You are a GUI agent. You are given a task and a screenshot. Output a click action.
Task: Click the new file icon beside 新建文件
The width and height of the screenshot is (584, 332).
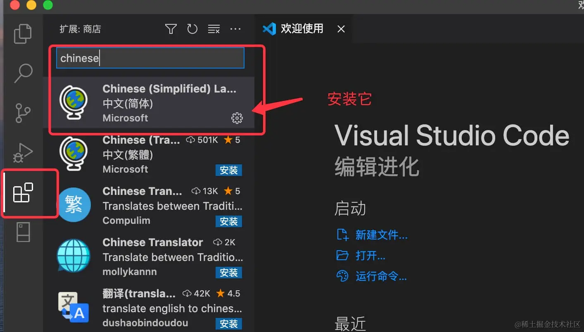[342, 235]
